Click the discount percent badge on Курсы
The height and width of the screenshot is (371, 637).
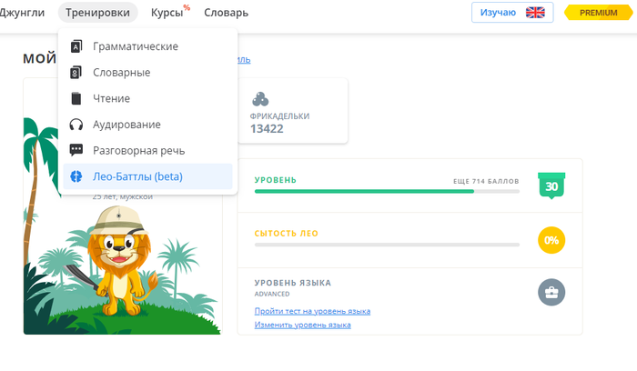tap(187, 7)
